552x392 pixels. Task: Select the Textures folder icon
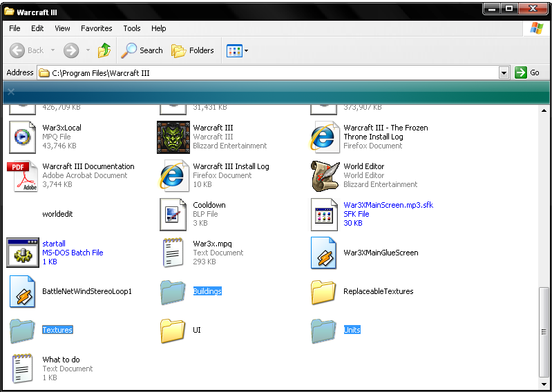pos(22,331)
